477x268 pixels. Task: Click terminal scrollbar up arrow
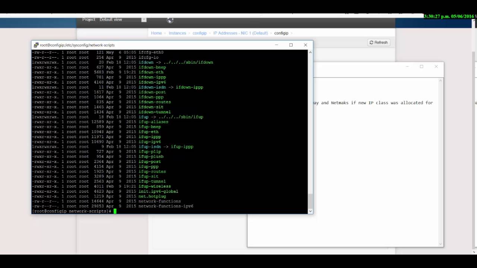(310, 52)
